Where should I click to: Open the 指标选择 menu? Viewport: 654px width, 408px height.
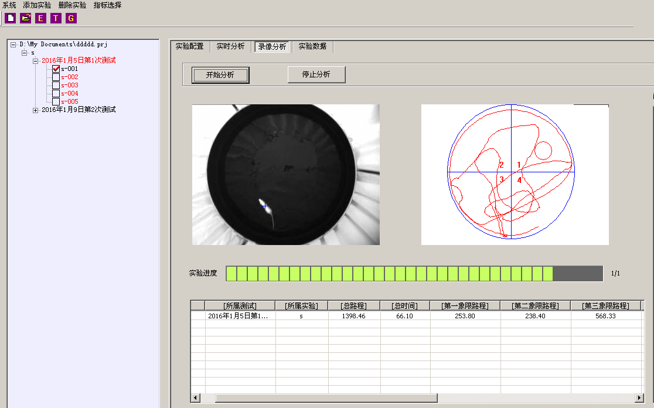tap(107, 5)
